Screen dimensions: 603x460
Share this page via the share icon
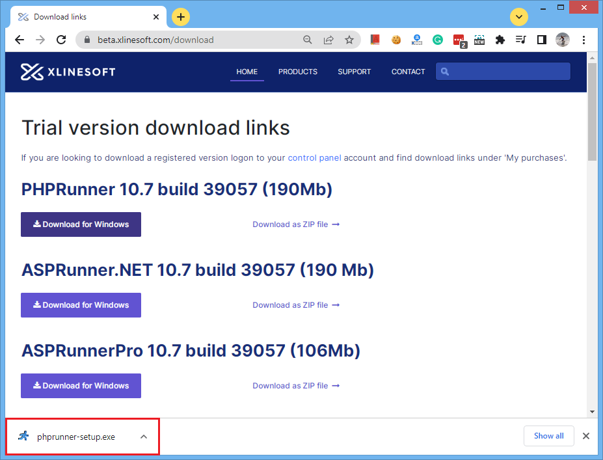328,40
